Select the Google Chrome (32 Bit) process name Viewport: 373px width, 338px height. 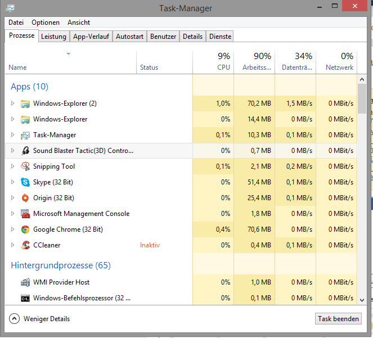click(68, 229)
